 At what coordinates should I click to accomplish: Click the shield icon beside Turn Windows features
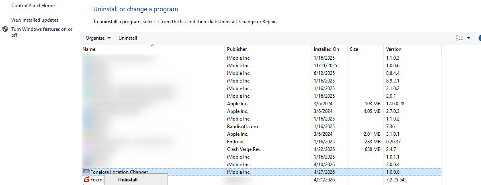(5, 29)
